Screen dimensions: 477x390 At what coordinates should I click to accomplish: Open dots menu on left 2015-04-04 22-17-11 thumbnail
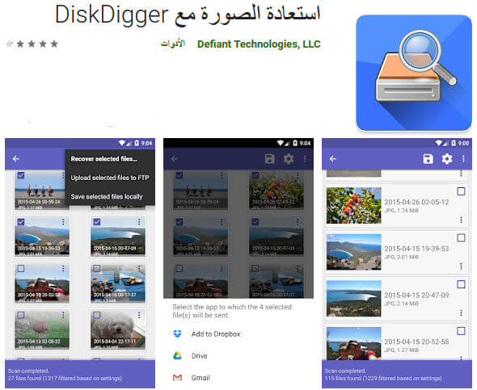[x=139, y=315]
